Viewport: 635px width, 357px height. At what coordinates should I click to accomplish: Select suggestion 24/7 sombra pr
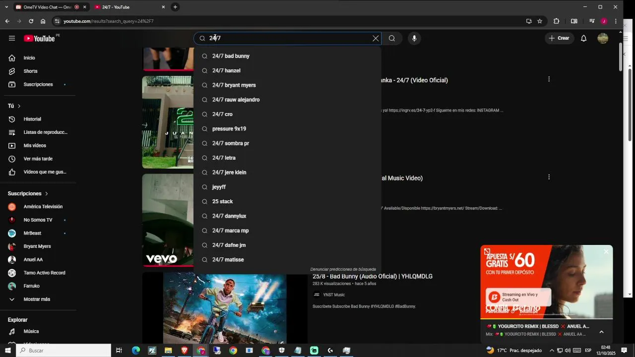click(287, 143)
